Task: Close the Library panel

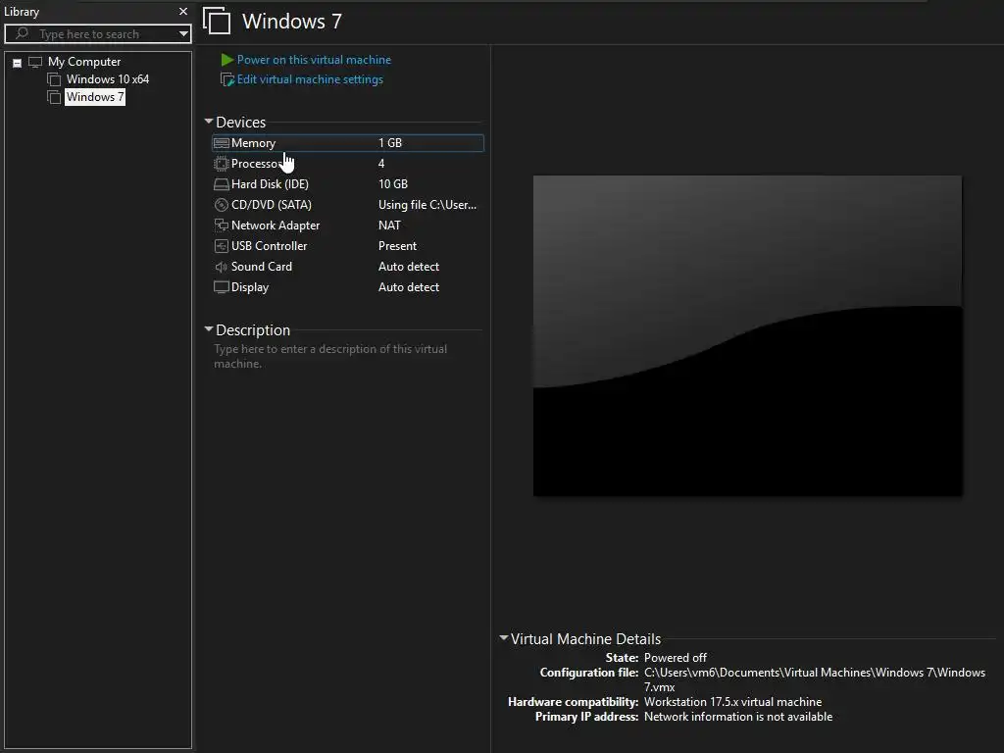Action: tap(183, 12)
